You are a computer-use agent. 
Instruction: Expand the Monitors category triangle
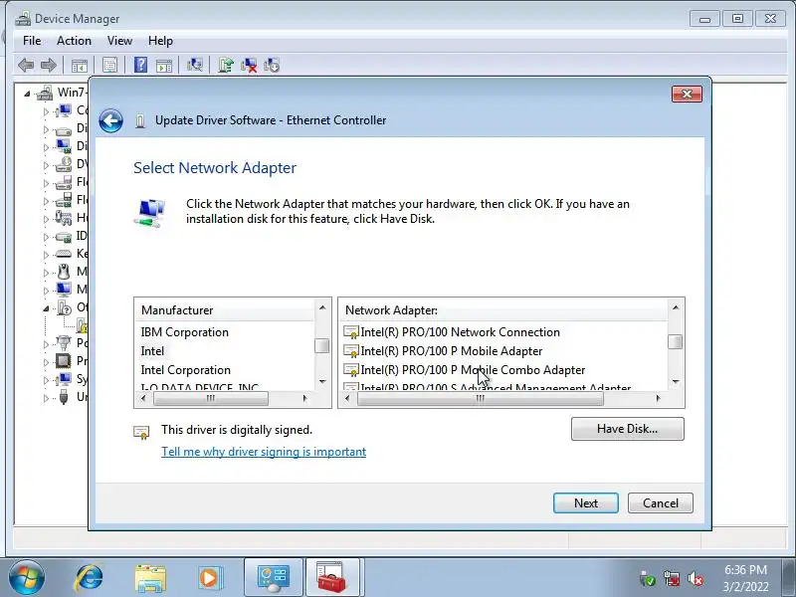point(46,291)
